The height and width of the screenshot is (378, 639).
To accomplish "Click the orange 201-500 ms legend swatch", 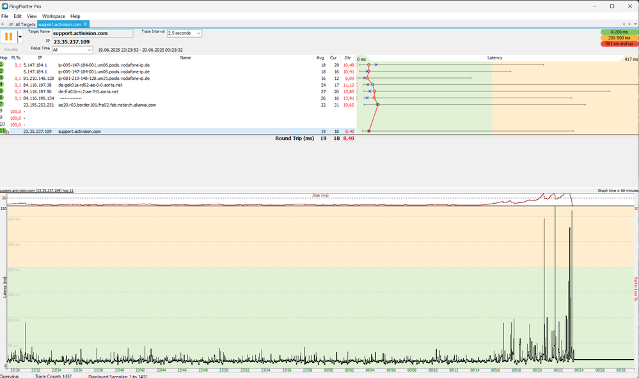I will 619,38.
